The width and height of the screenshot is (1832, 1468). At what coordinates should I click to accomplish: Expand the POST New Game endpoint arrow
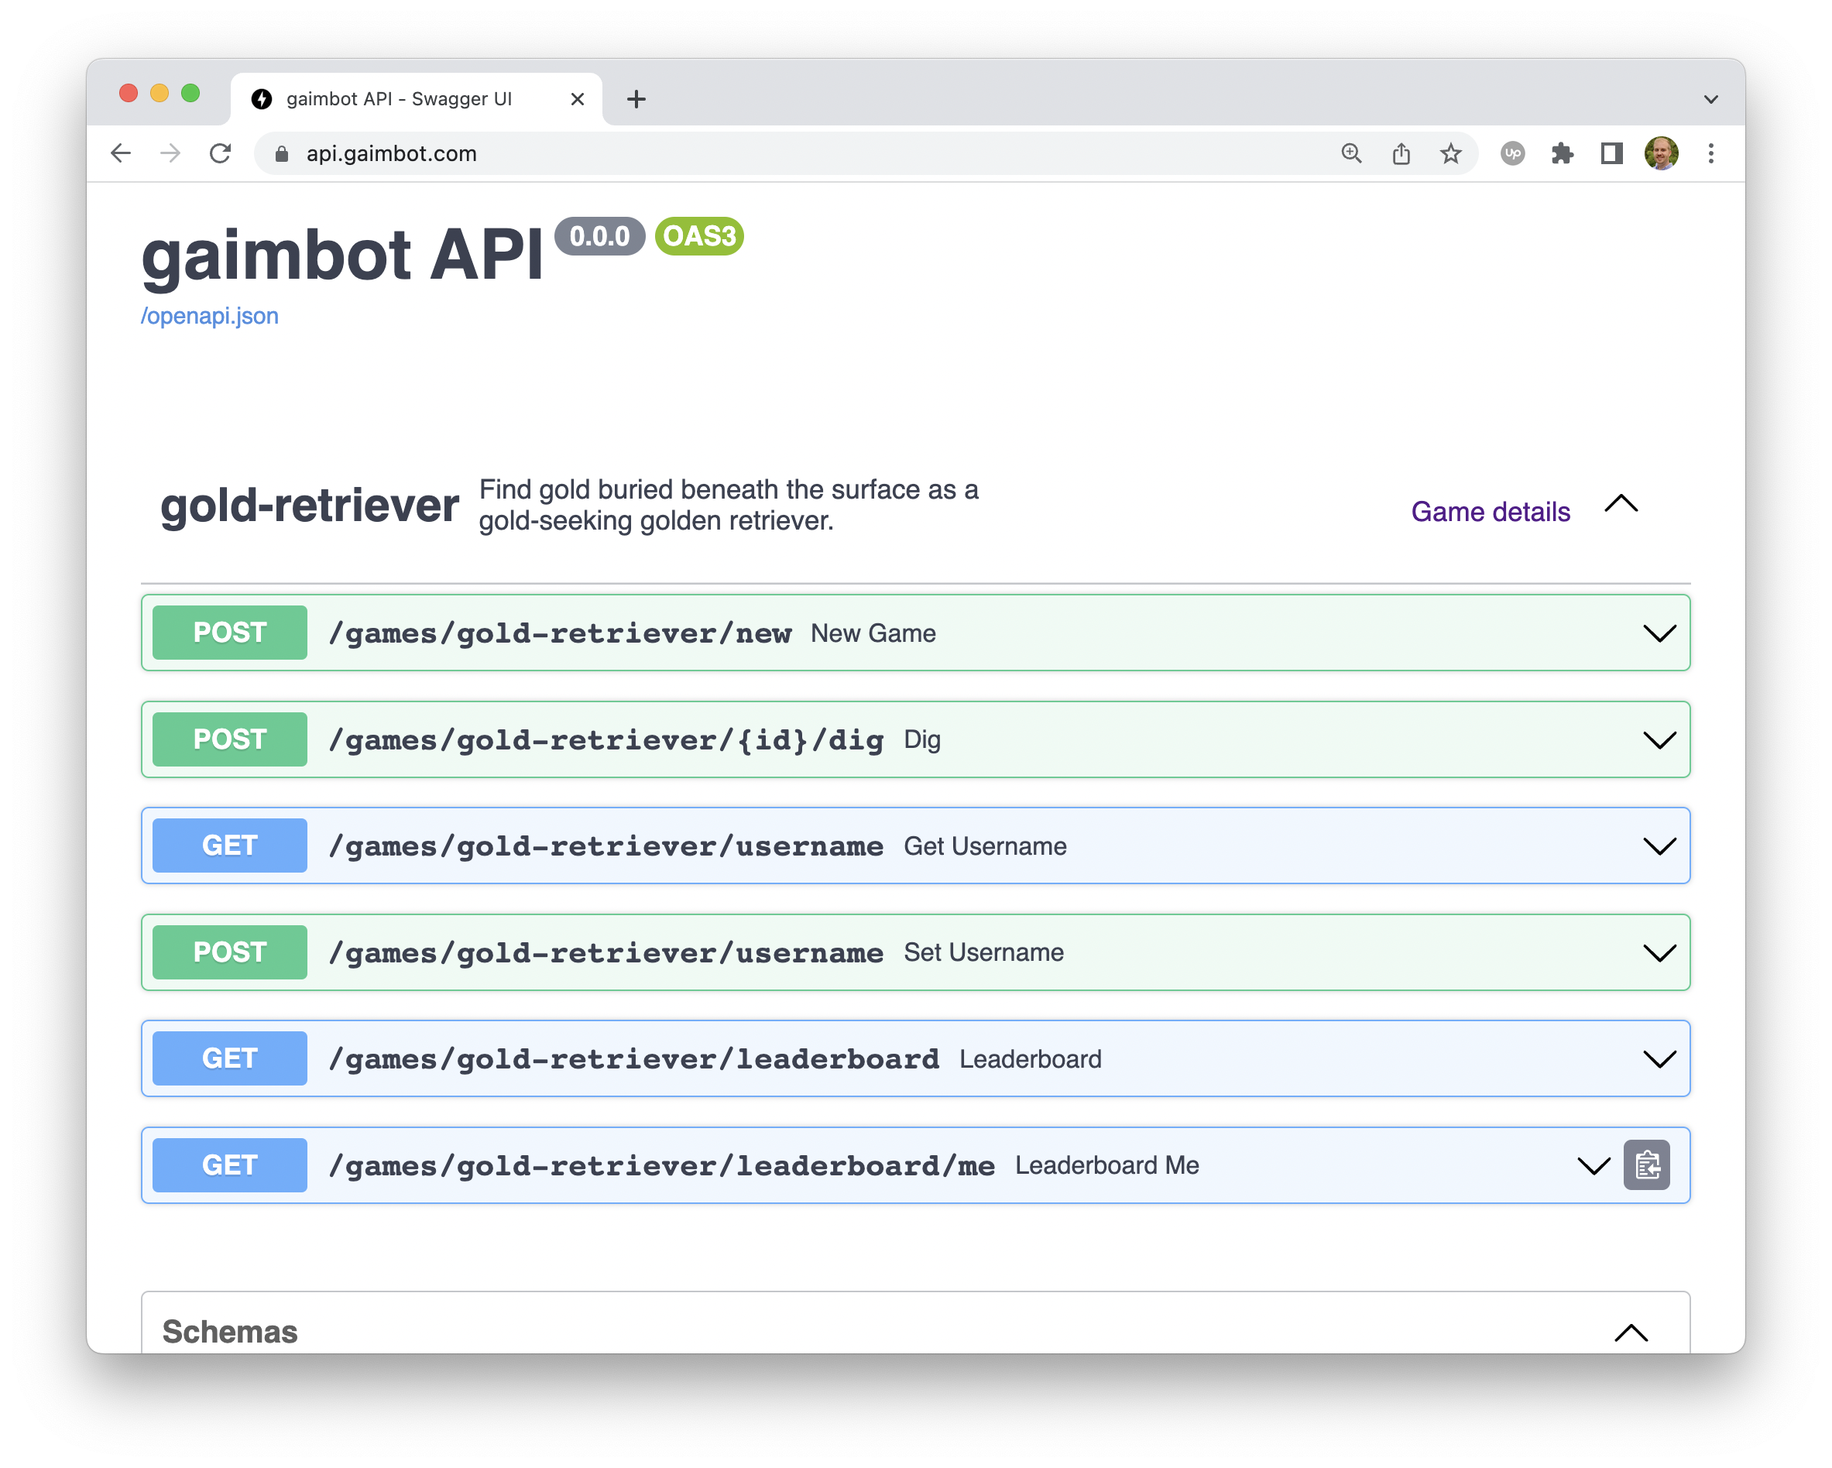tap(1659, 633)
